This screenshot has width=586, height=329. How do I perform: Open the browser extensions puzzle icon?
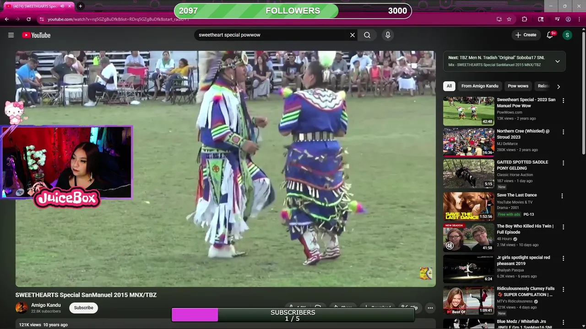(x=525, y=19)
